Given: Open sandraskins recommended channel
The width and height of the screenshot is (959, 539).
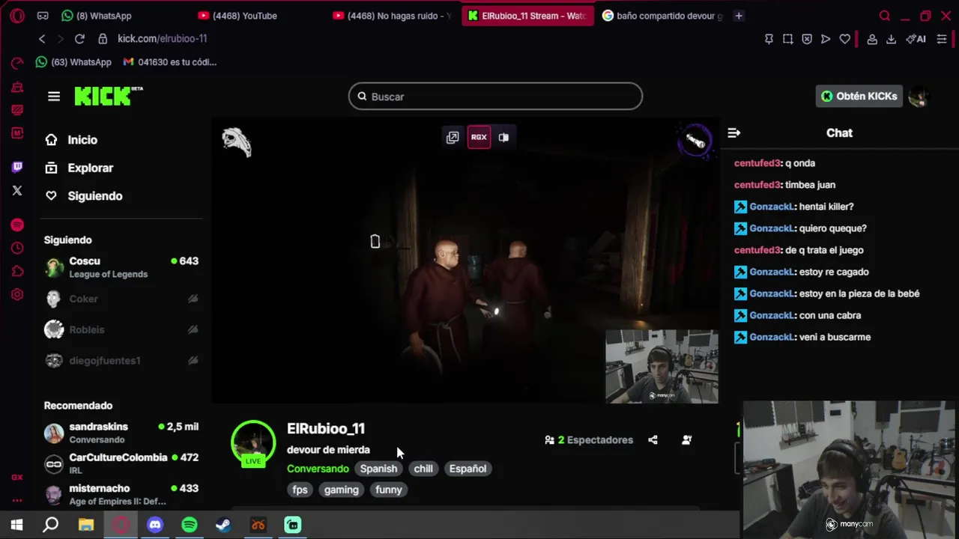Looking at the screenshot, I should point(121,433).
